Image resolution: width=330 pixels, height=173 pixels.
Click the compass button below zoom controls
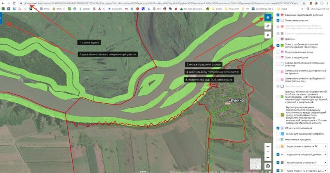click(x=268, y=166)
